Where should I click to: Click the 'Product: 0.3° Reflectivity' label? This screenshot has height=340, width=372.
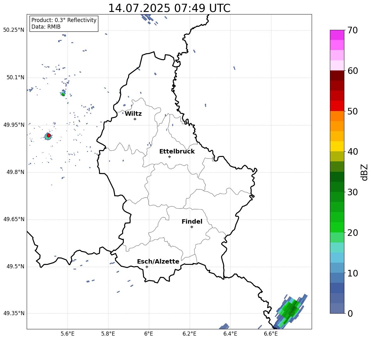pyautogui.click(x=64, y=20)
